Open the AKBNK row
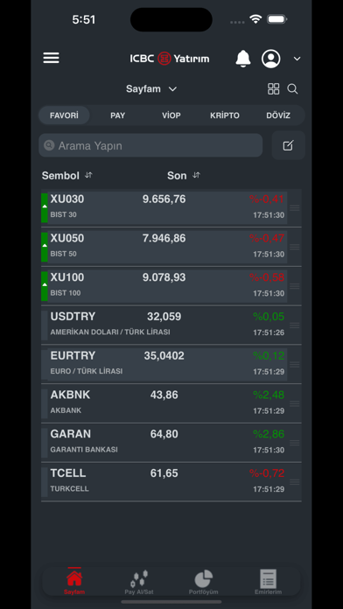 click(x=171, y=403)
